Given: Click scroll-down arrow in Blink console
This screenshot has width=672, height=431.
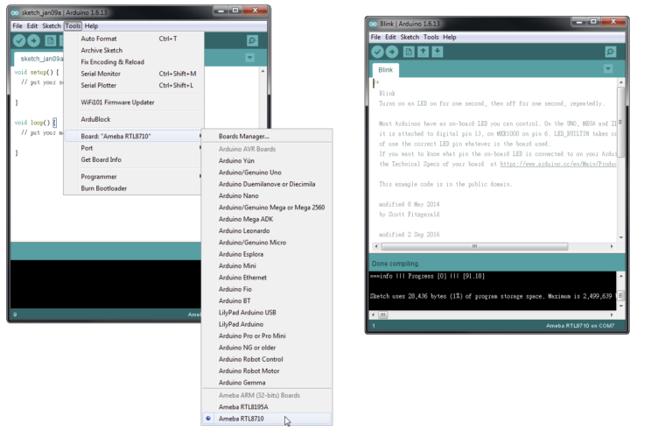Looking at the screenshot, I should tap(620, 306).
